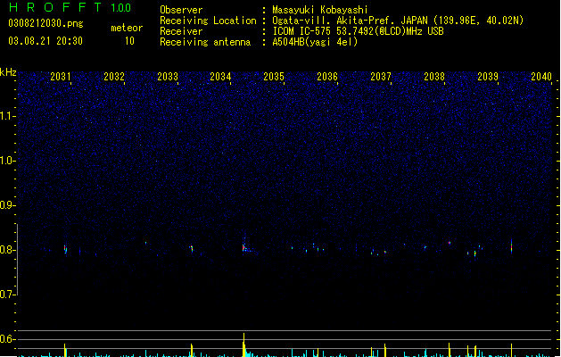Click the kHz unit label

coord(8,72)
